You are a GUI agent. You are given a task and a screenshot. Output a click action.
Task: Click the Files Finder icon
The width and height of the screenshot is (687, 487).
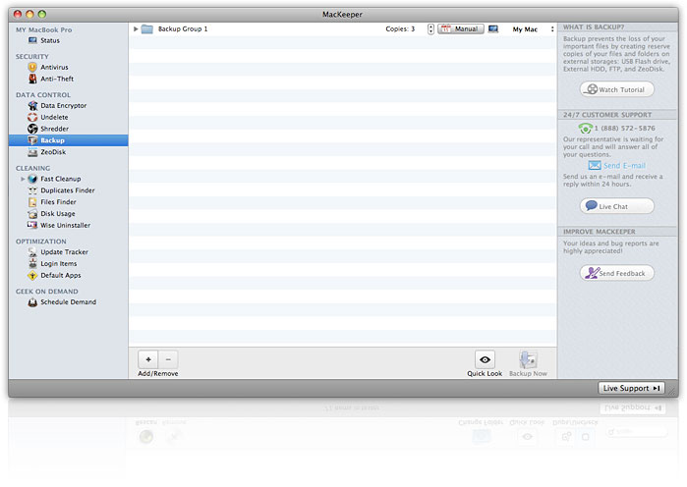(x=32, y=202)
